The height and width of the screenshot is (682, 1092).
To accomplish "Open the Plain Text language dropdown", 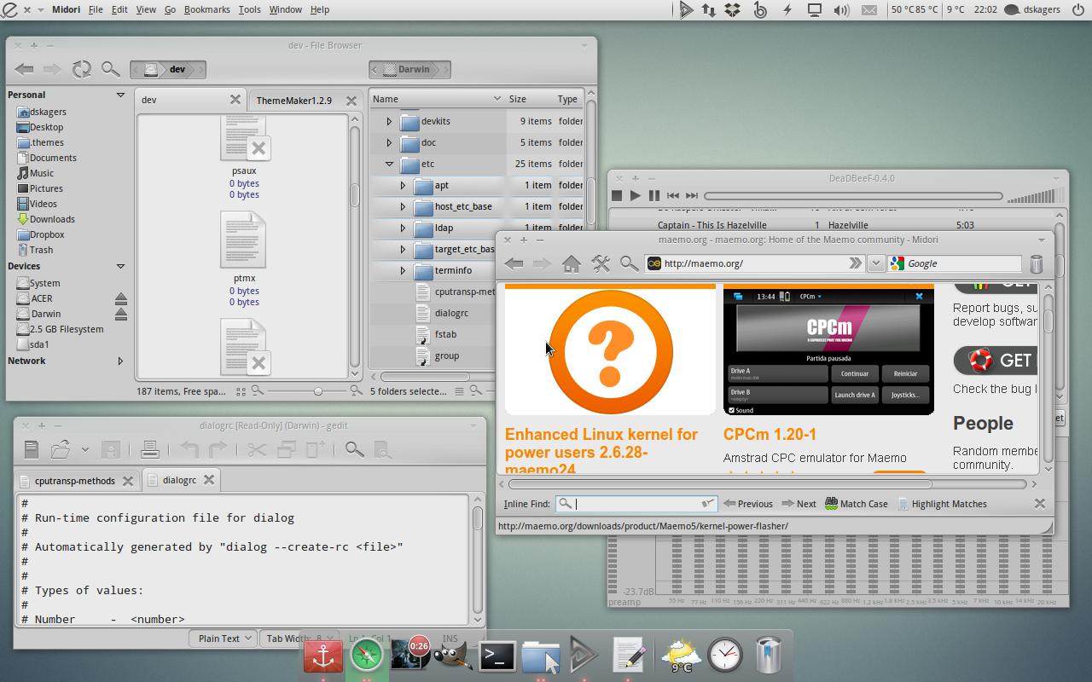I will (x=225, y=638).
